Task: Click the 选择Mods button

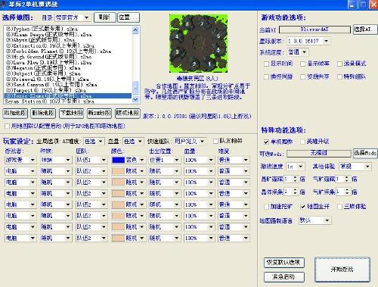Action: 365,153
